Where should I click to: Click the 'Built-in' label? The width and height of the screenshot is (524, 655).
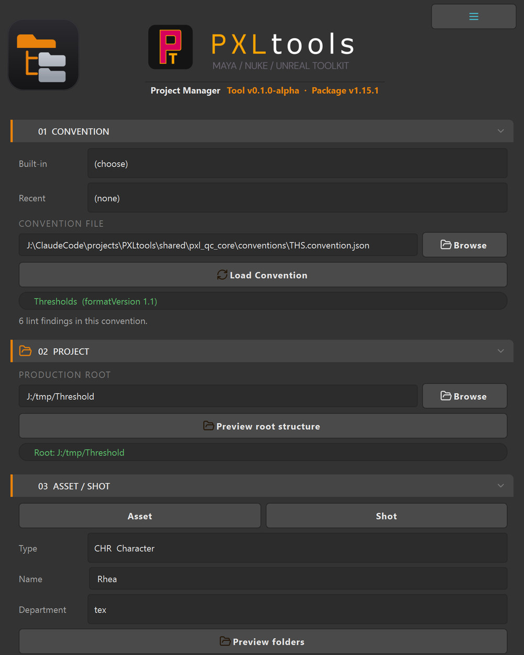[x=32, y=163]
